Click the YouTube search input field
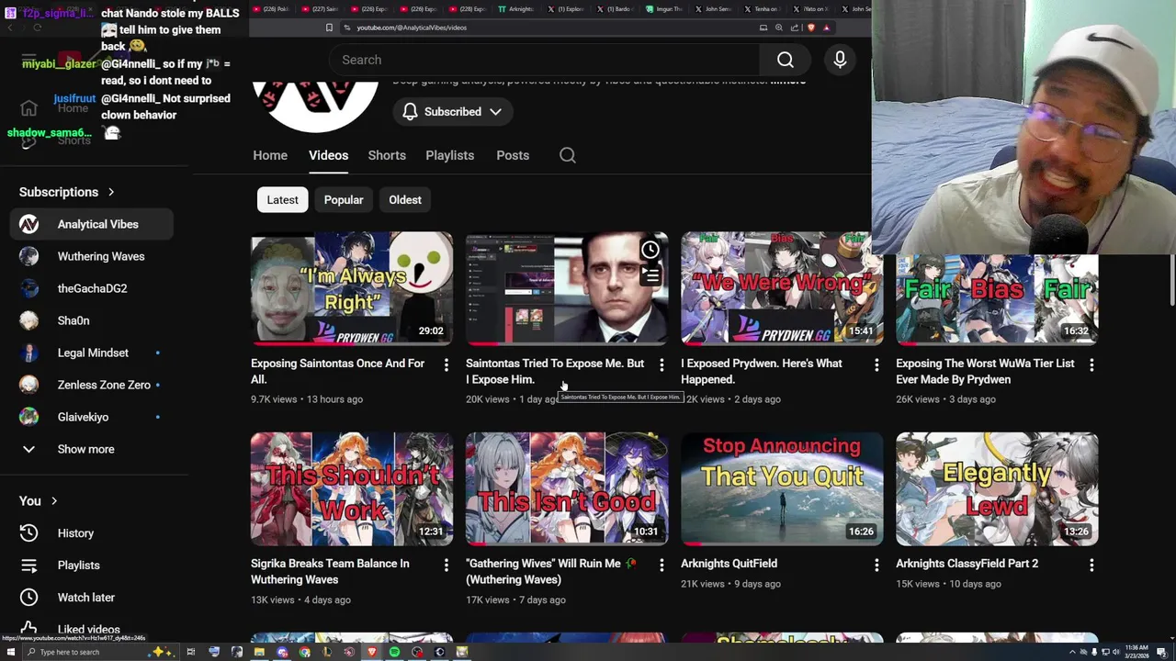The width and height of the screenshot is (1176, 661). coord(544,60)
